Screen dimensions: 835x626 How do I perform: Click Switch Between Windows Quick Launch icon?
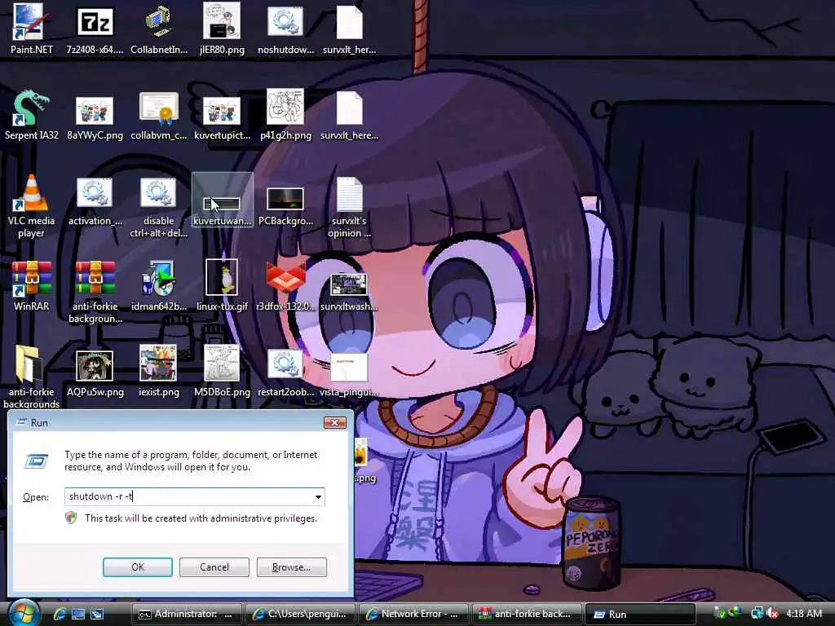pos(97,615)
